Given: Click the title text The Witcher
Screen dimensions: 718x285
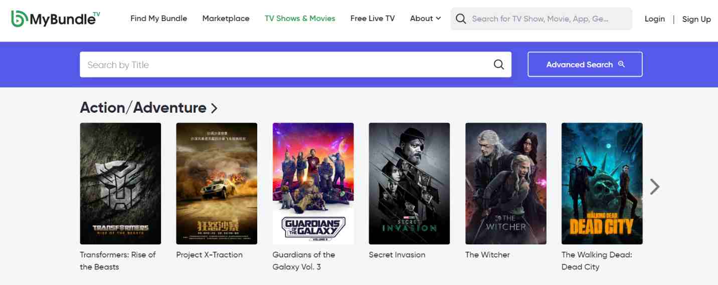Looking at the screenshot, I should click(x=487, y=254).
